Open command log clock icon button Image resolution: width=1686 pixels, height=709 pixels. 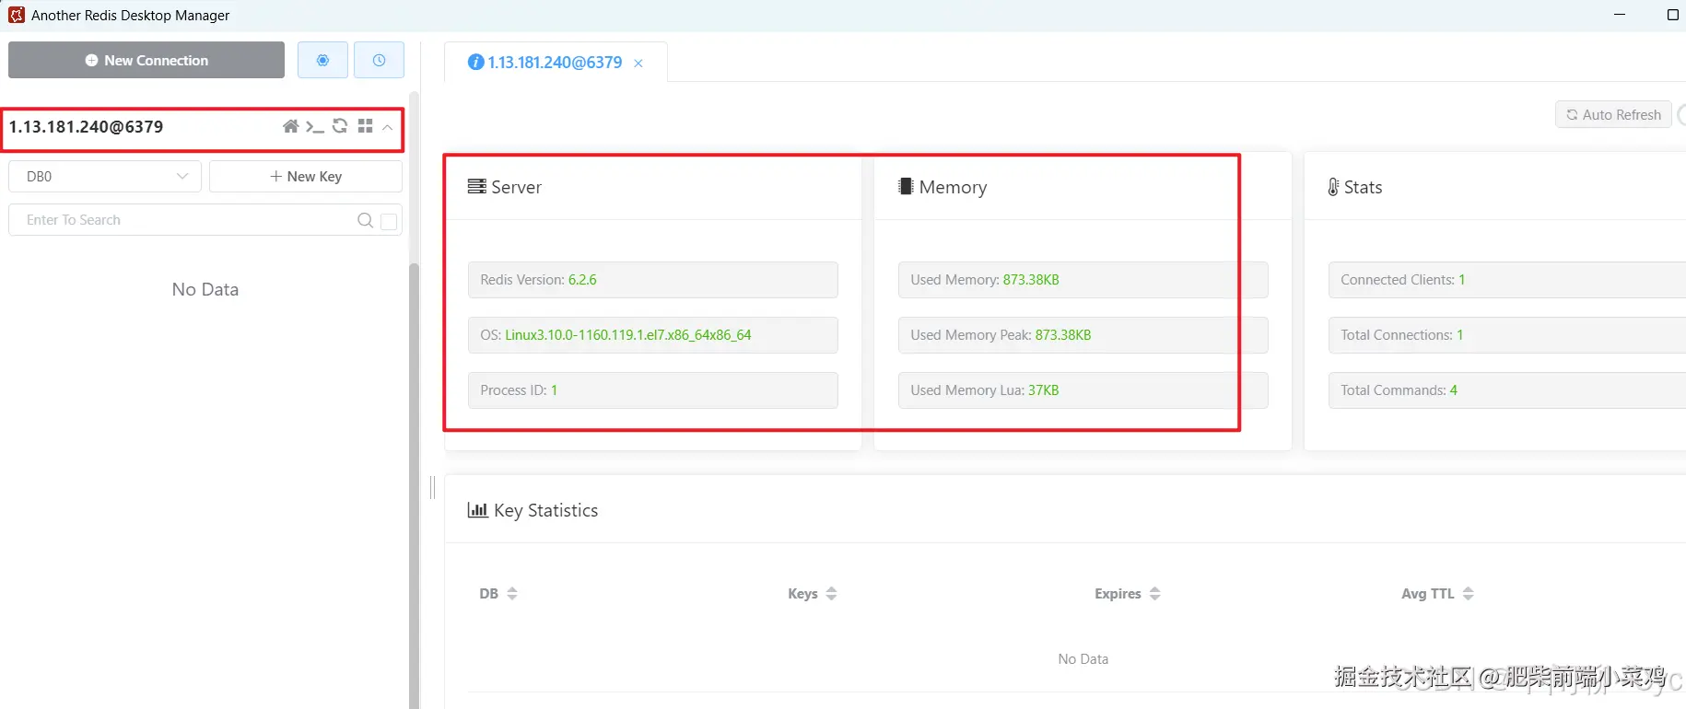[379, 60]
